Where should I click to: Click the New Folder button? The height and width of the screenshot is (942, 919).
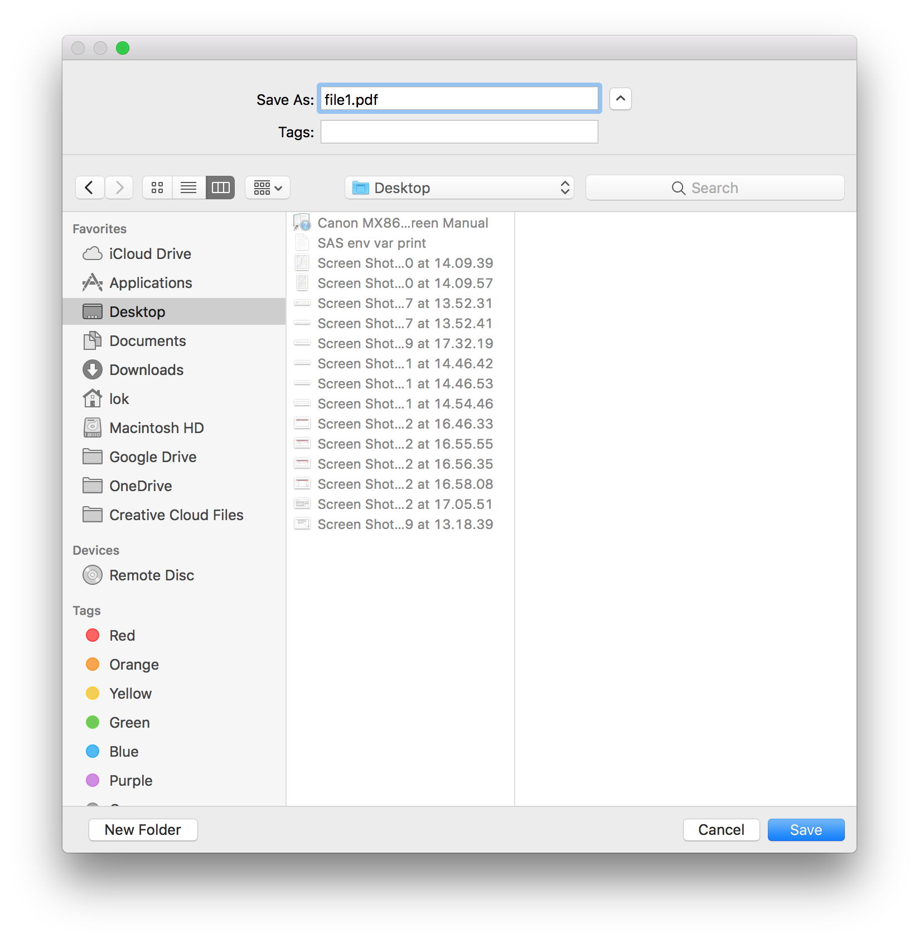tap(143, 830)
